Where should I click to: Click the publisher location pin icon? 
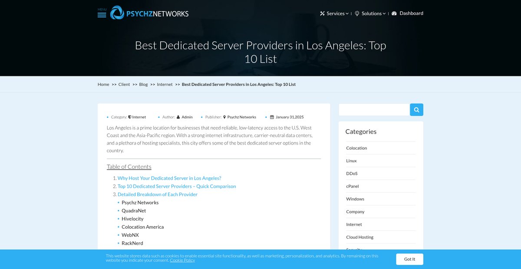224,117
